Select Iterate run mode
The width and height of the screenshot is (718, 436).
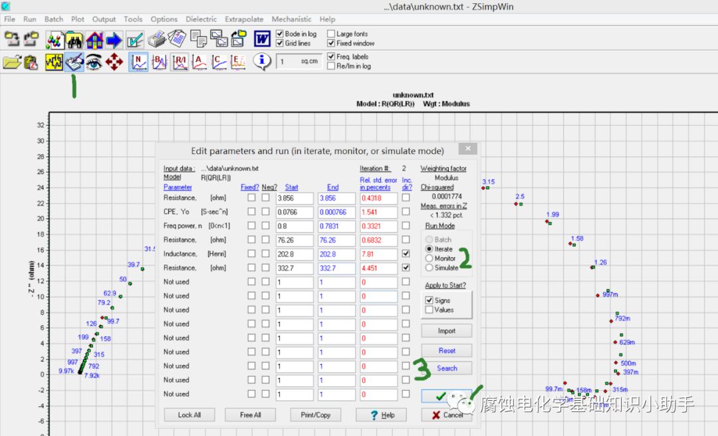pos(429,249)
